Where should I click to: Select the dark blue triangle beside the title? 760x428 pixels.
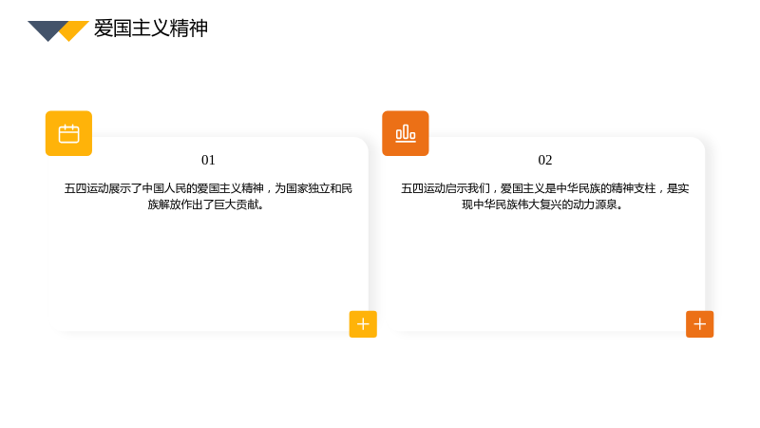[x=47, y=31]
